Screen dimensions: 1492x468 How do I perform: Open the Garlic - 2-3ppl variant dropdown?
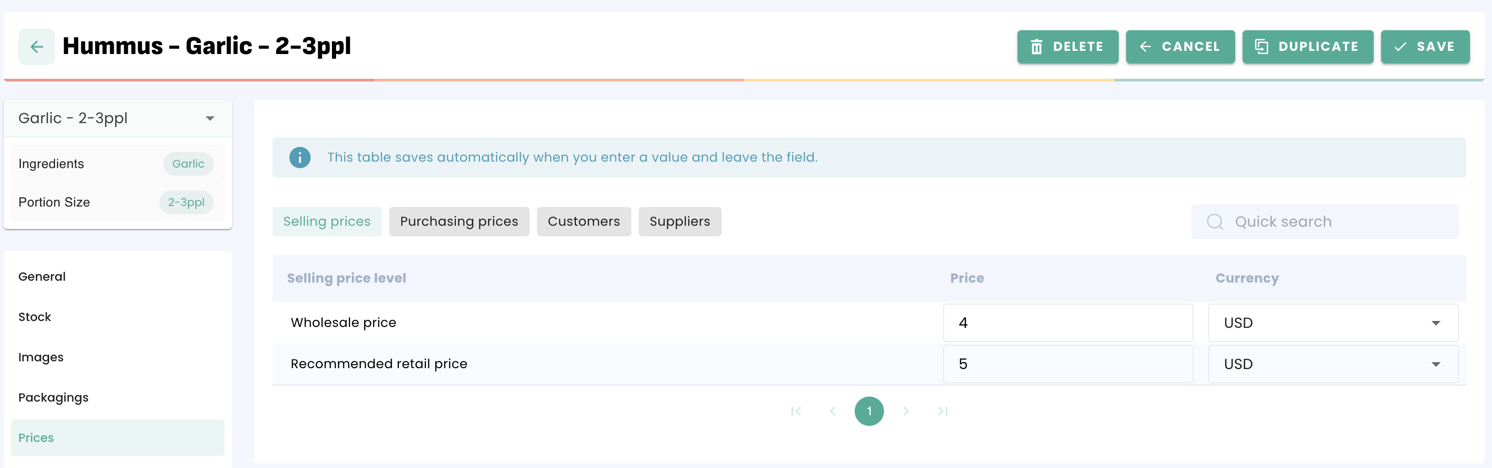click(x=210, y=119)
